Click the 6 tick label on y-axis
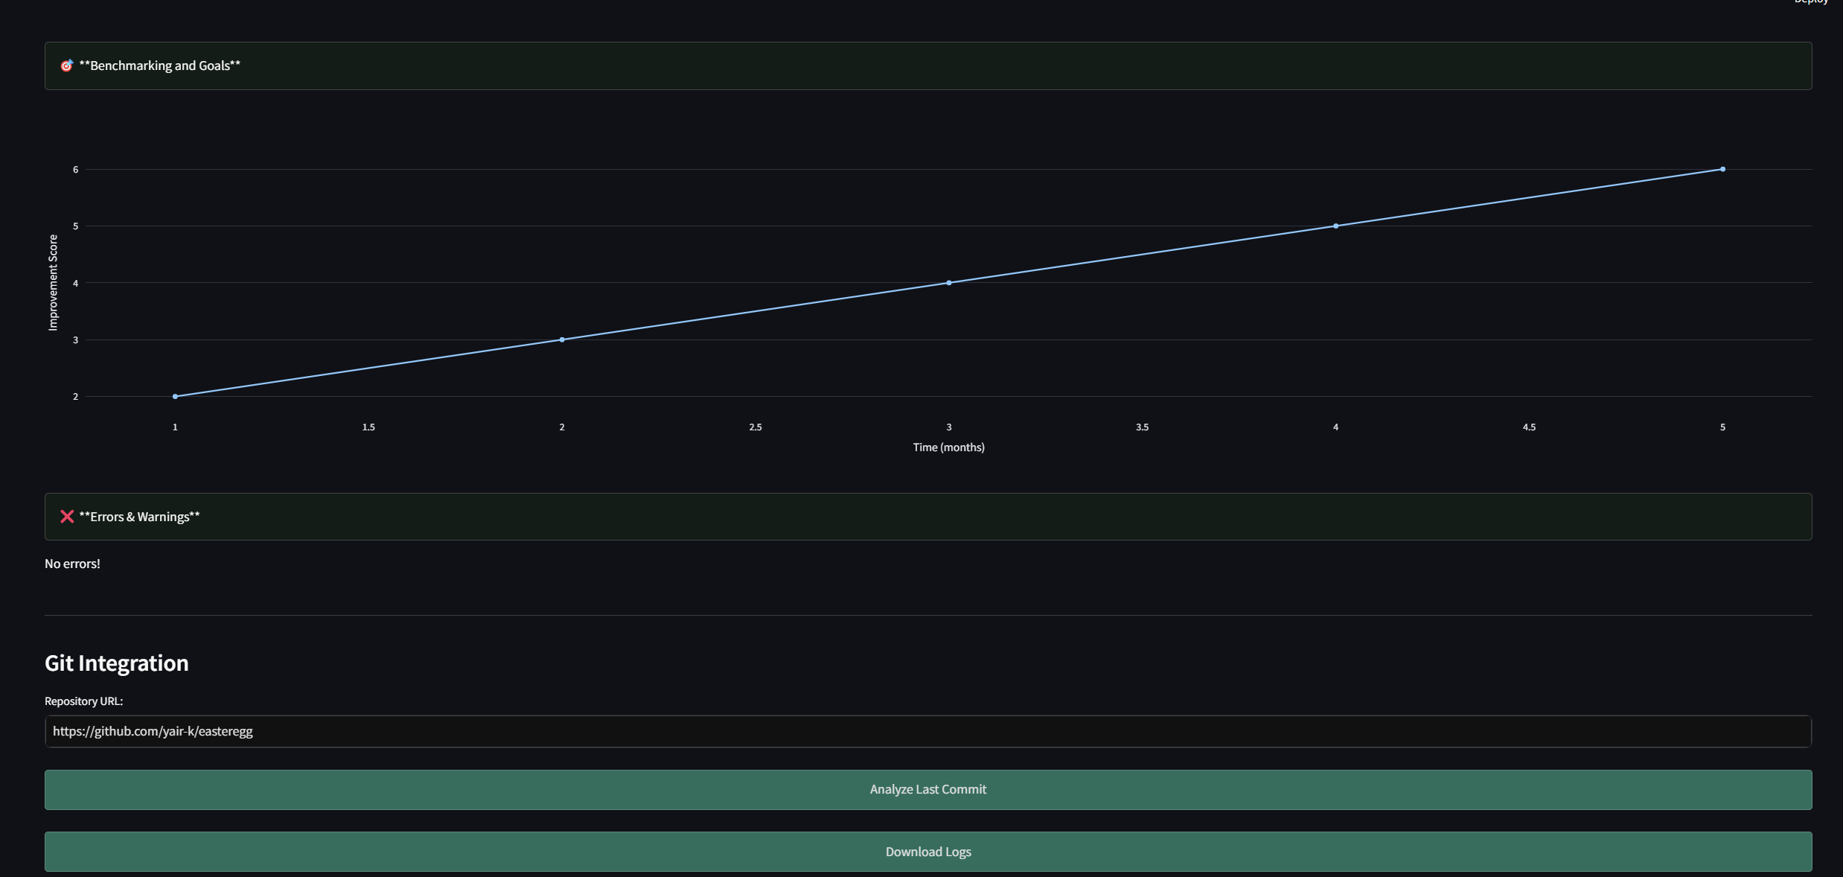This screenshot has height=877, width=1843. point(75,170)
